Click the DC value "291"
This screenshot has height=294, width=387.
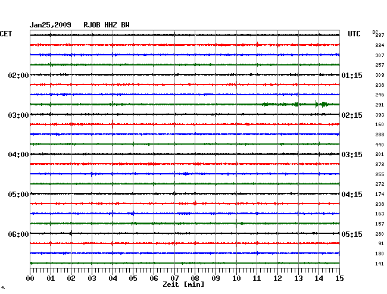(380, 105)
